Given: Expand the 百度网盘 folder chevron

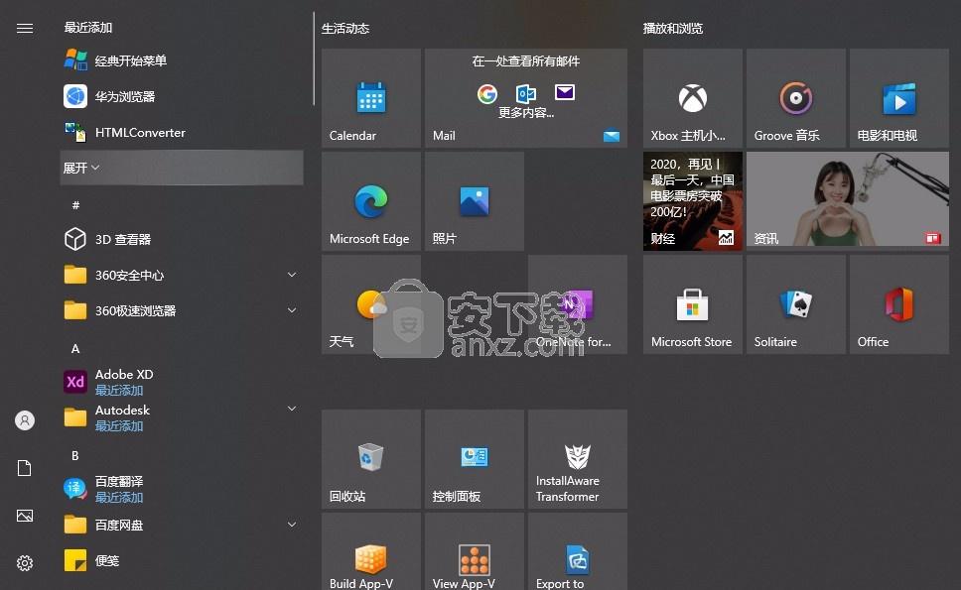Looking at the screenshot, I should click(x=292, y=525).
